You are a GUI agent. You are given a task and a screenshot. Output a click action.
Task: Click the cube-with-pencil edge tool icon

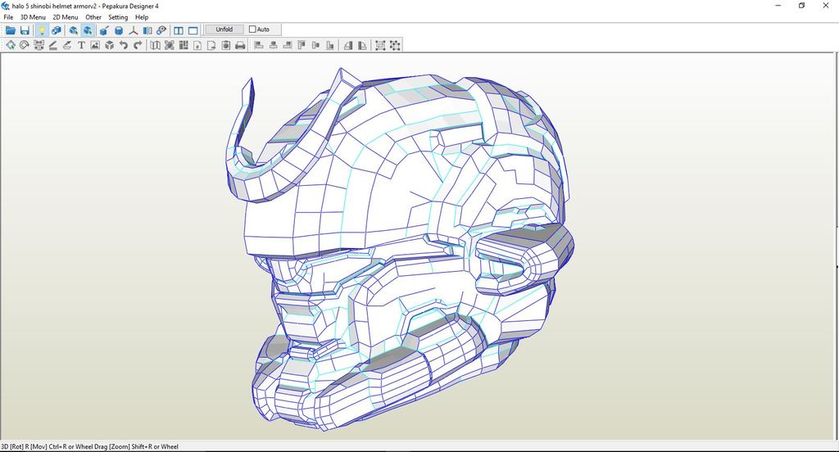coord(104,30)
